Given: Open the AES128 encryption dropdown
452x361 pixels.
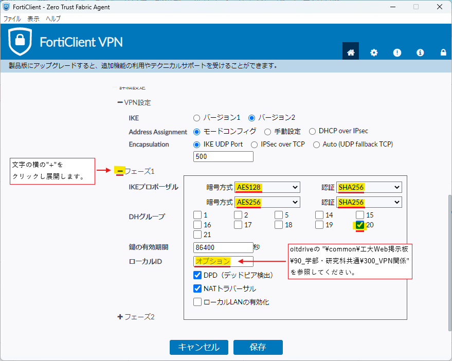Looking at the screenshot, I should coord(267,187).
